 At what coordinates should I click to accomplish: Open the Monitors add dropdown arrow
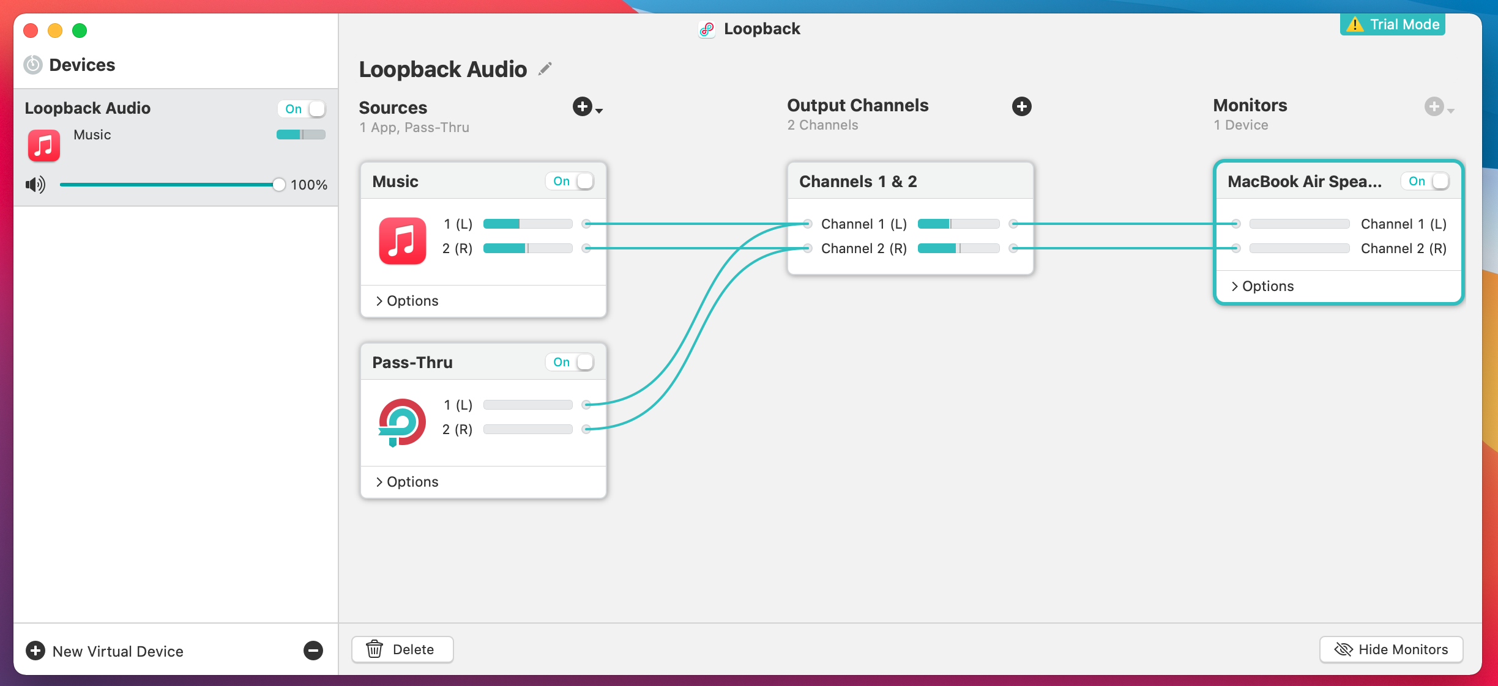(x=1450, y=111)
